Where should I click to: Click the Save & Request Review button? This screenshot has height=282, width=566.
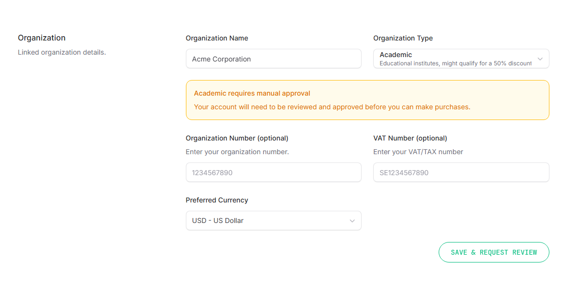pyautogui.click(x=493, y=252)
